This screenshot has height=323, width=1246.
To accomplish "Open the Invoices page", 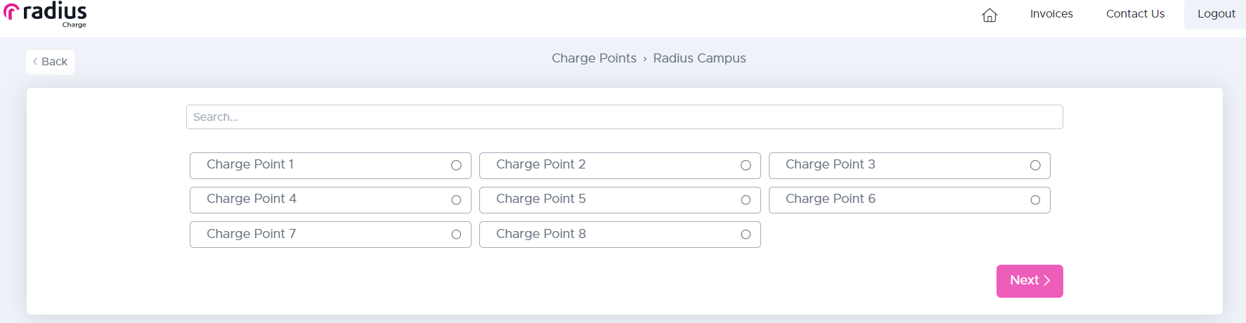I will pos(1051,14).
